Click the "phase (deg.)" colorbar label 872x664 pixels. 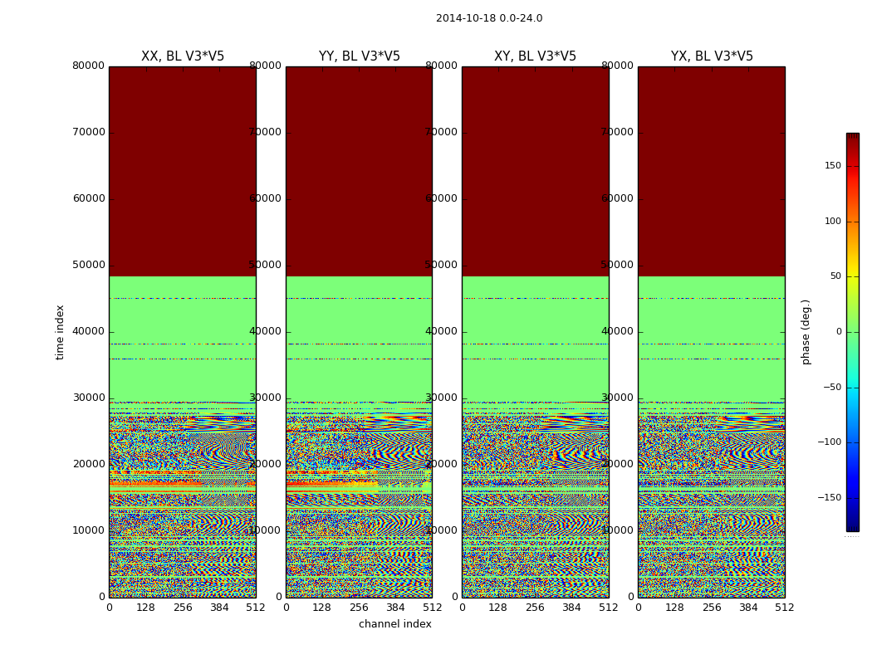click(x=806, y=332)
